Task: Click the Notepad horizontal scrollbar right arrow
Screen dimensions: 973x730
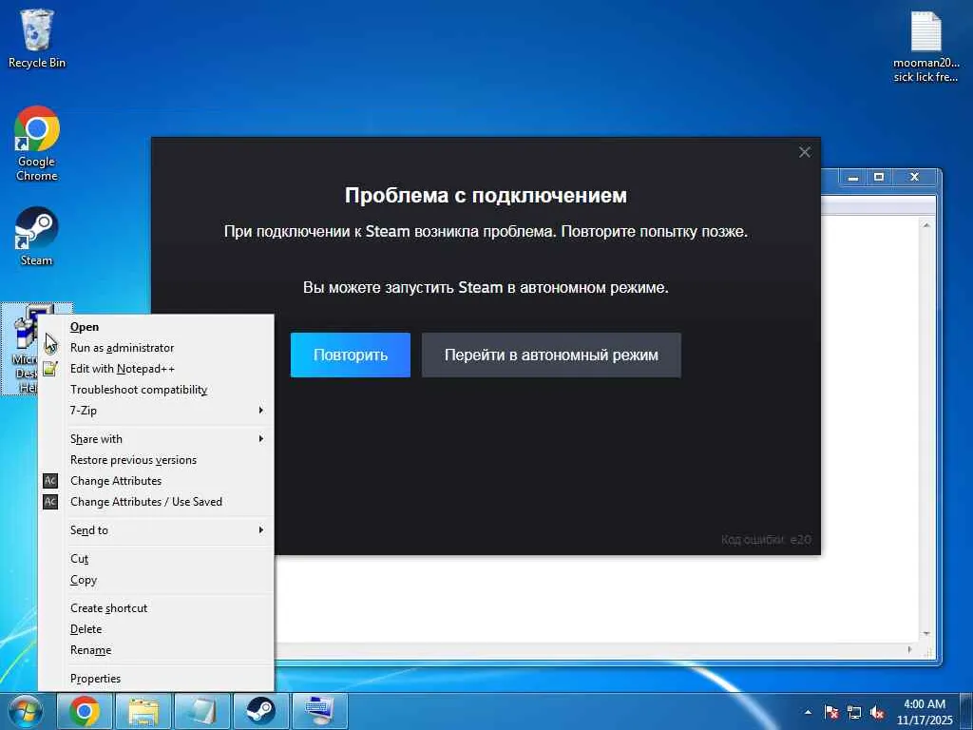Action: 910,649
